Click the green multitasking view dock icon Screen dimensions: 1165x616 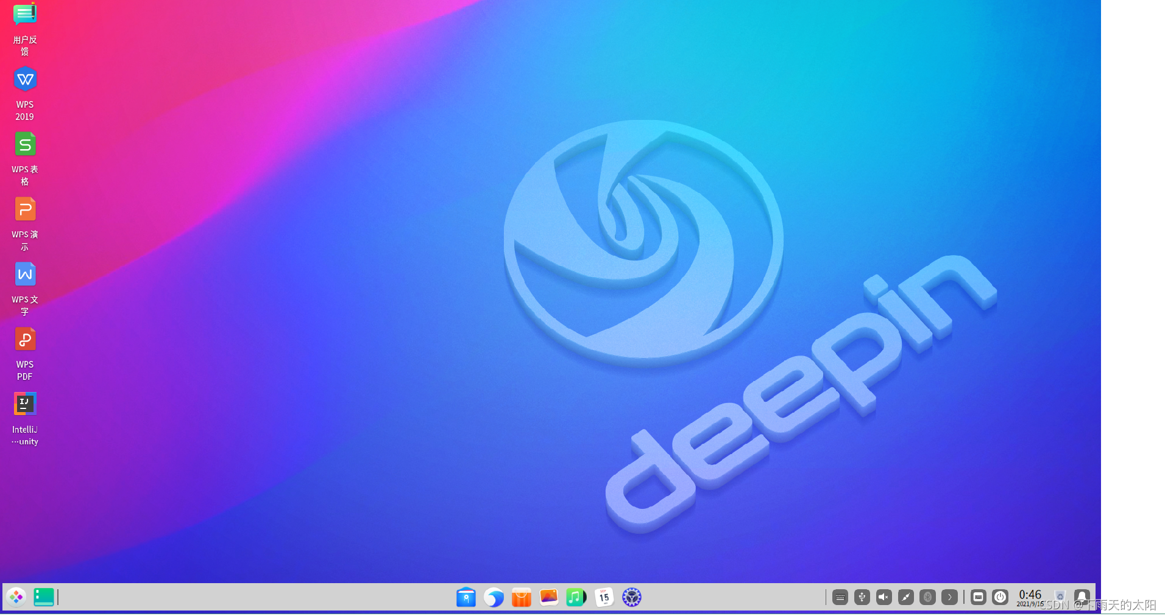click(44, 597)
